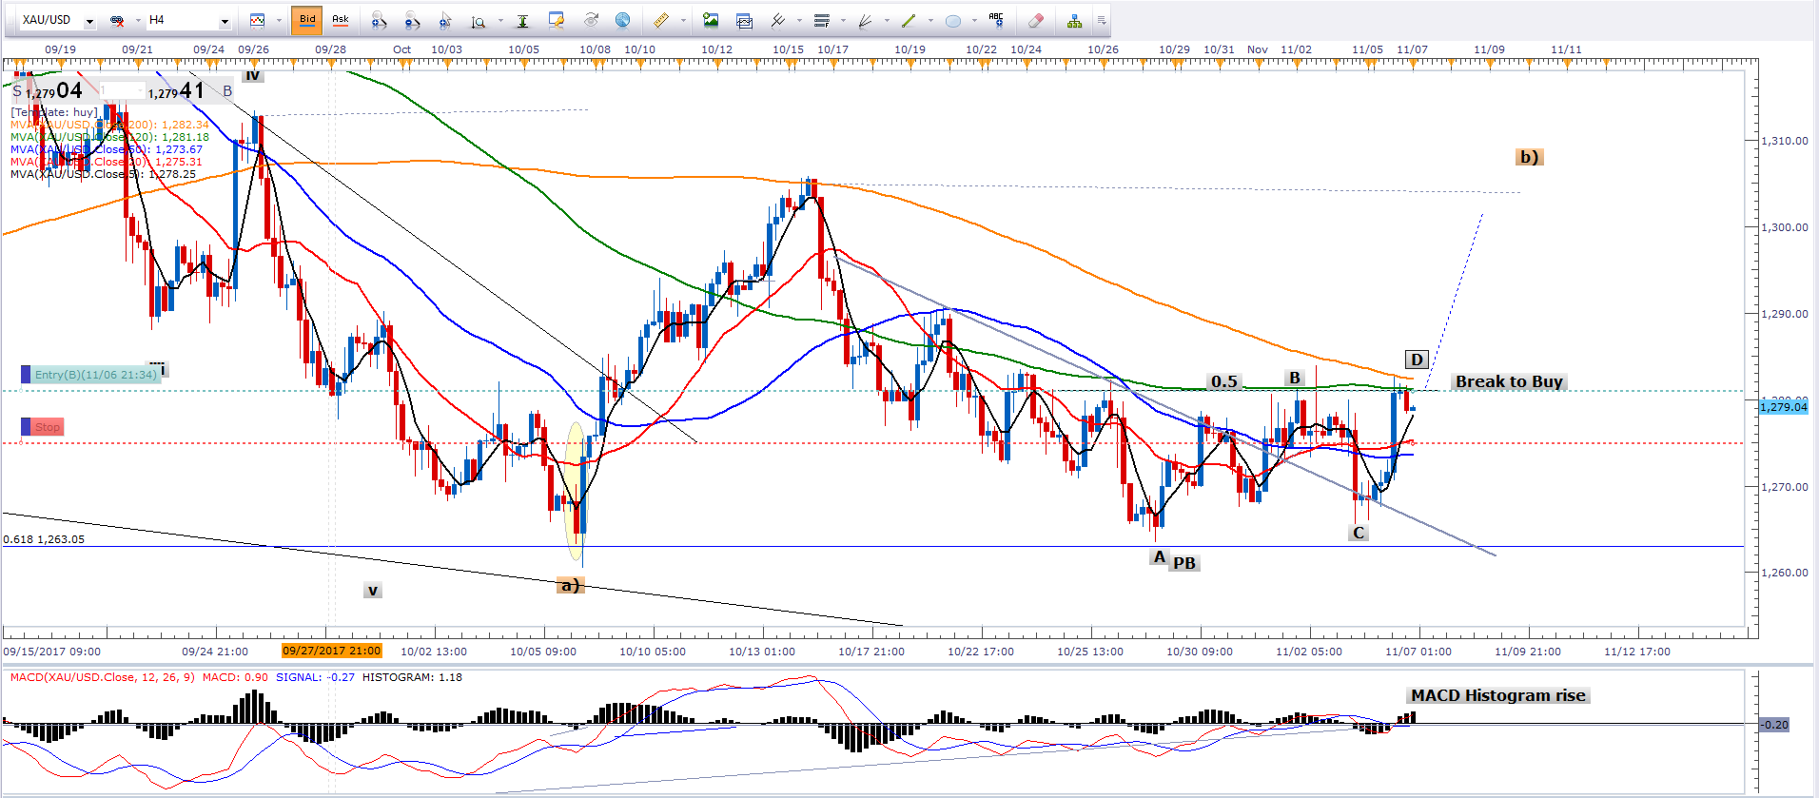The image size is (1819, 798).
Task: Open the XAU/USD symbol dropdown
Action: coord(89,21)
